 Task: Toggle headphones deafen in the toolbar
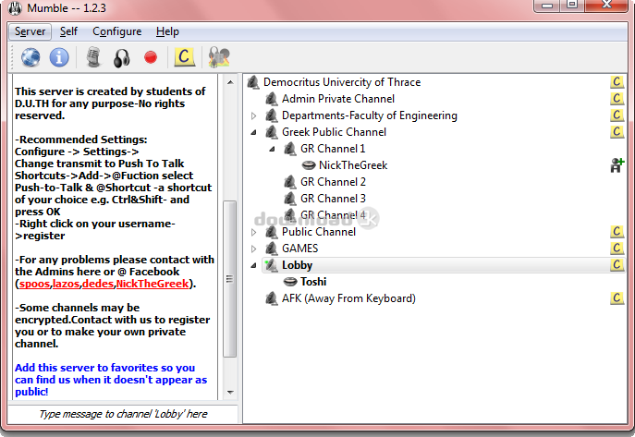[x=121, y=58]
